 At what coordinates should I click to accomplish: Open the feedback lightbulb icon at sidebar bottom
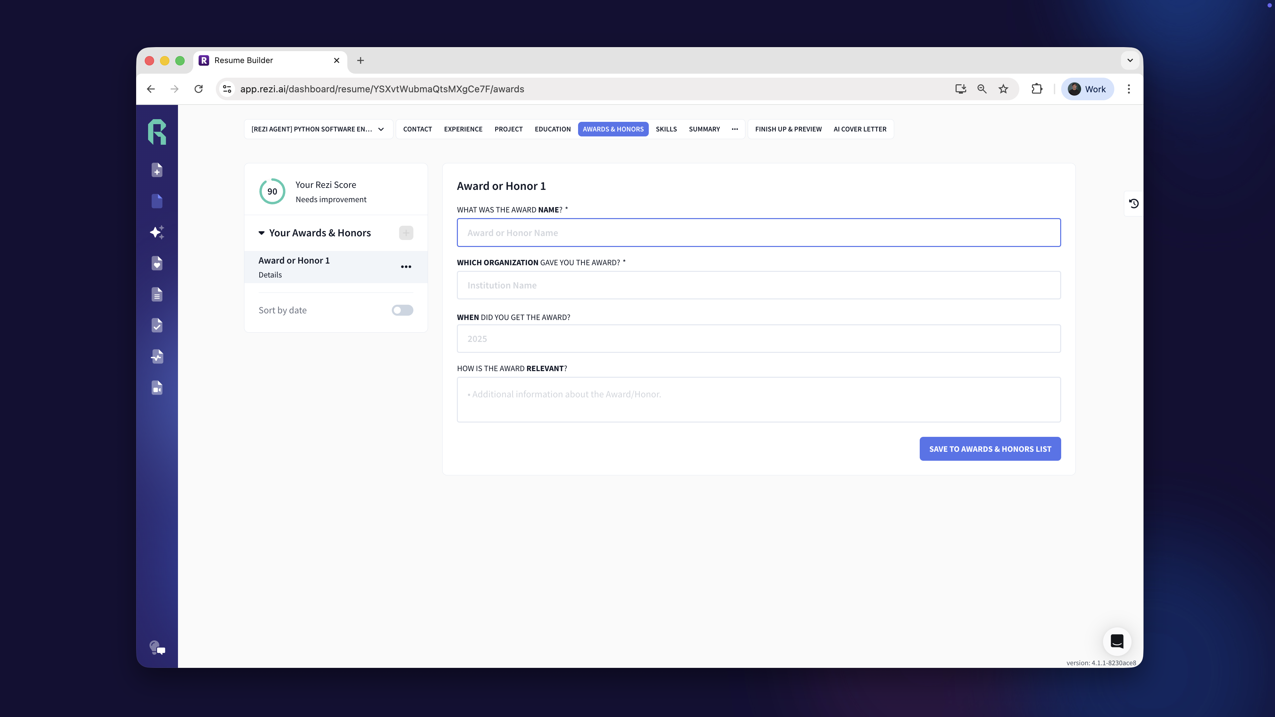click(x=157, y=648)
